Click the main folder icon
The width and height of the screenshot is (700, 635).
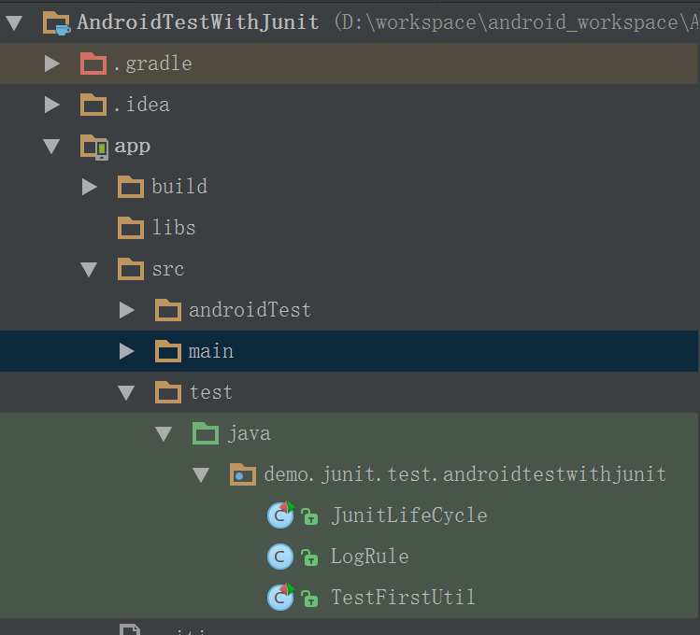point(168,351)
